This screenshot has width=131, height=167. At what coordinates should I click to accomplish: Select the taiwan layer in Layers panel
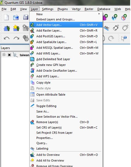click(24, 55)
